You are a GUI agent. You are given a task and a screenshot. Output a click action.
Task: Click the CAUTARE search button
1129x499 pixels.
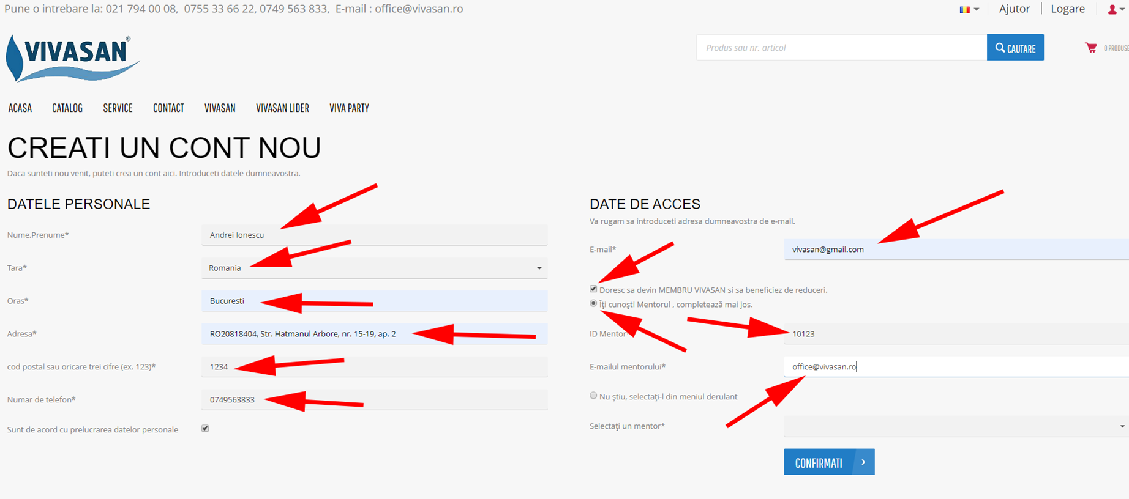1015,48
